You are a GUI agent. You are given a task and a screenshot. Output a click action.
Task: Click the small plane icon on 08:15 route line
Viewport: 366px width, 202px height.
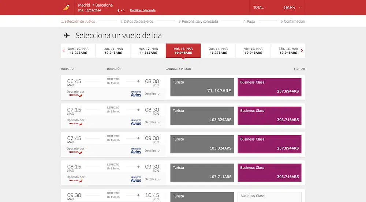point(138,167)
